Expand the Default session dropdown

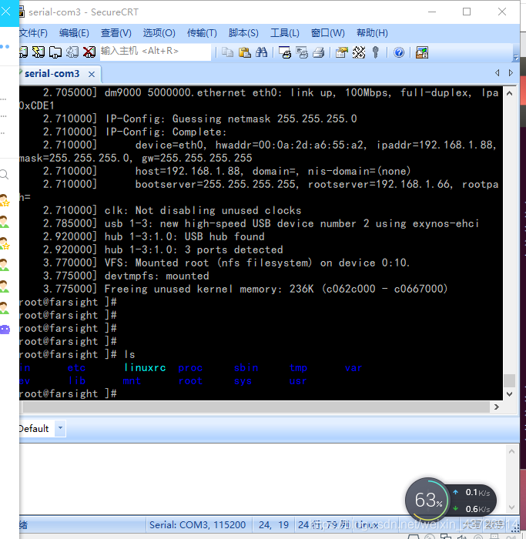point(61,428)
